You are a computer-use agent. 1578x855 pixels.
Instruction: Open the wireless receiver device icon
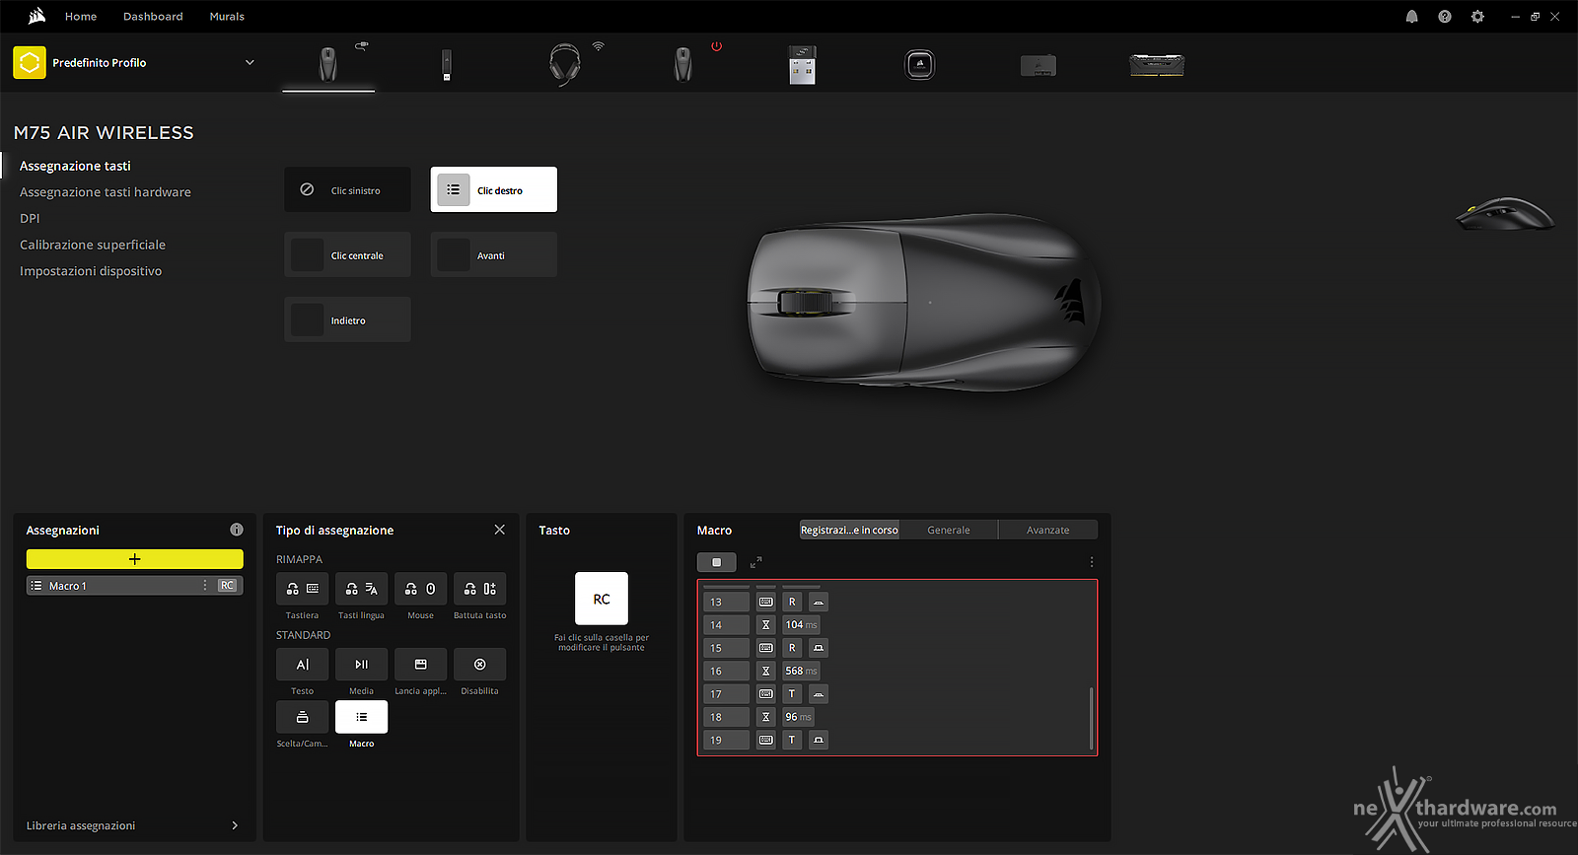pyautogui.click(x=802, y=65)
